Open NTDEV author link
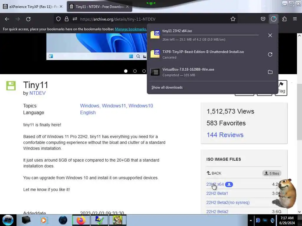Screen dimensions: 302x226 pyautogui.click(x=37, y=93)
